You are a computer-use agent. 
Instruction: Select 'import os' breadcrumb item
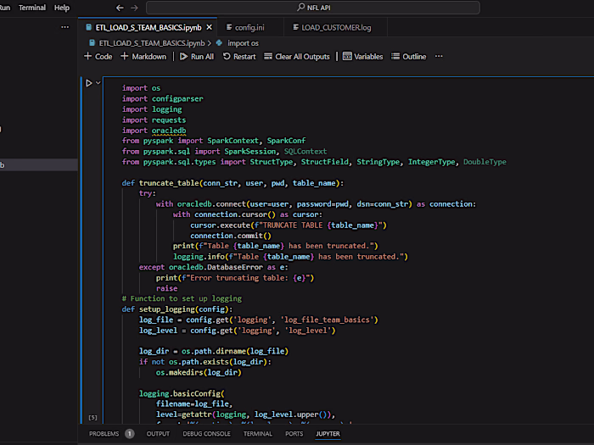coord(243,42)
